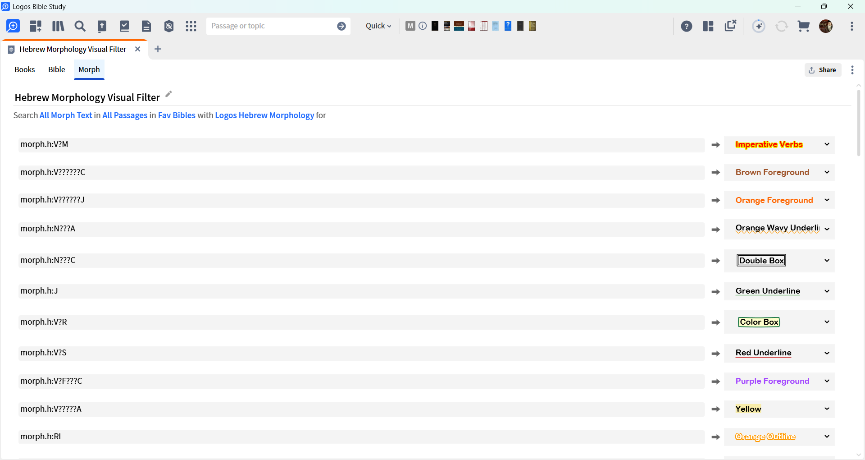The image size is (865, 460).
Task: Click the info circle shortcut icon
Action: pyautogui.click(x=423, y=26)
